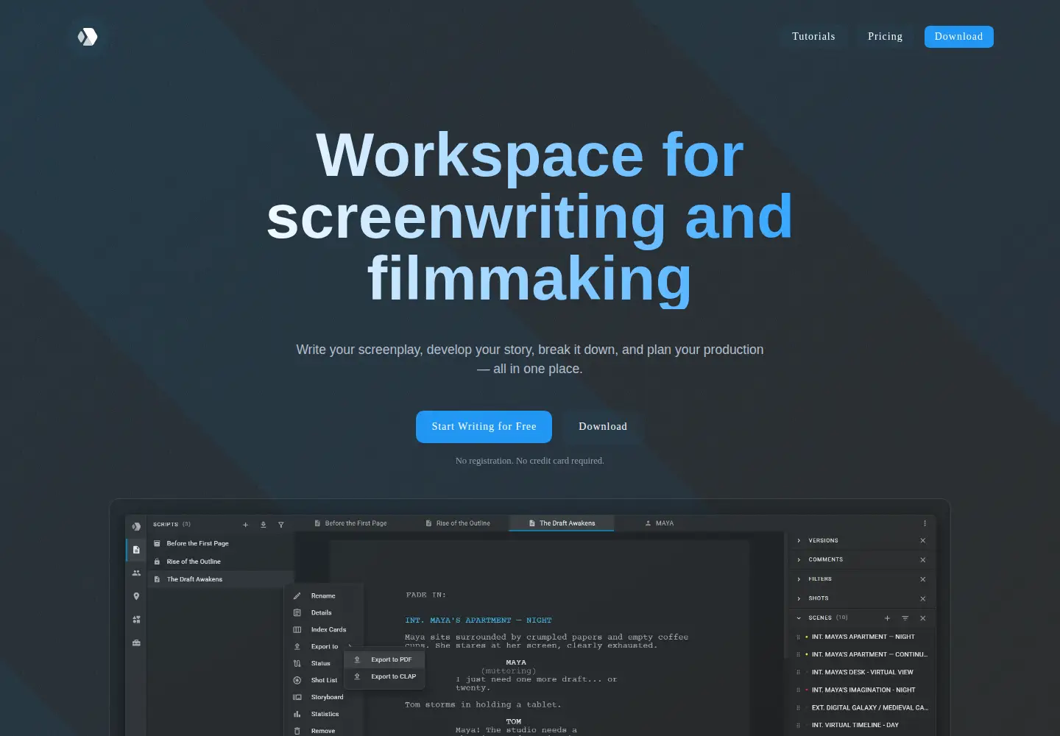Select the Before the First Page script
Screen dimensions: 1060x736
click(221, 543)
